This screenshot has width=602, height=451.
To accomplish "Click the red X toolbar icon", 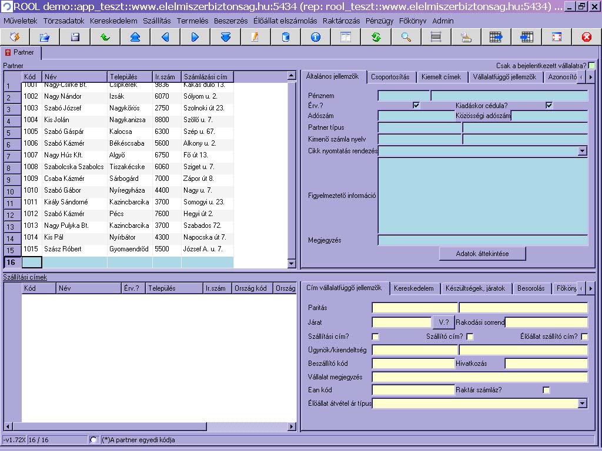I will (587, 37).
